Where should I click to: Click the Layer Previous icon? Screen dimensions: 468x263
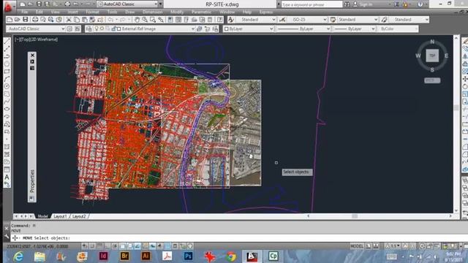click(207, 29)
